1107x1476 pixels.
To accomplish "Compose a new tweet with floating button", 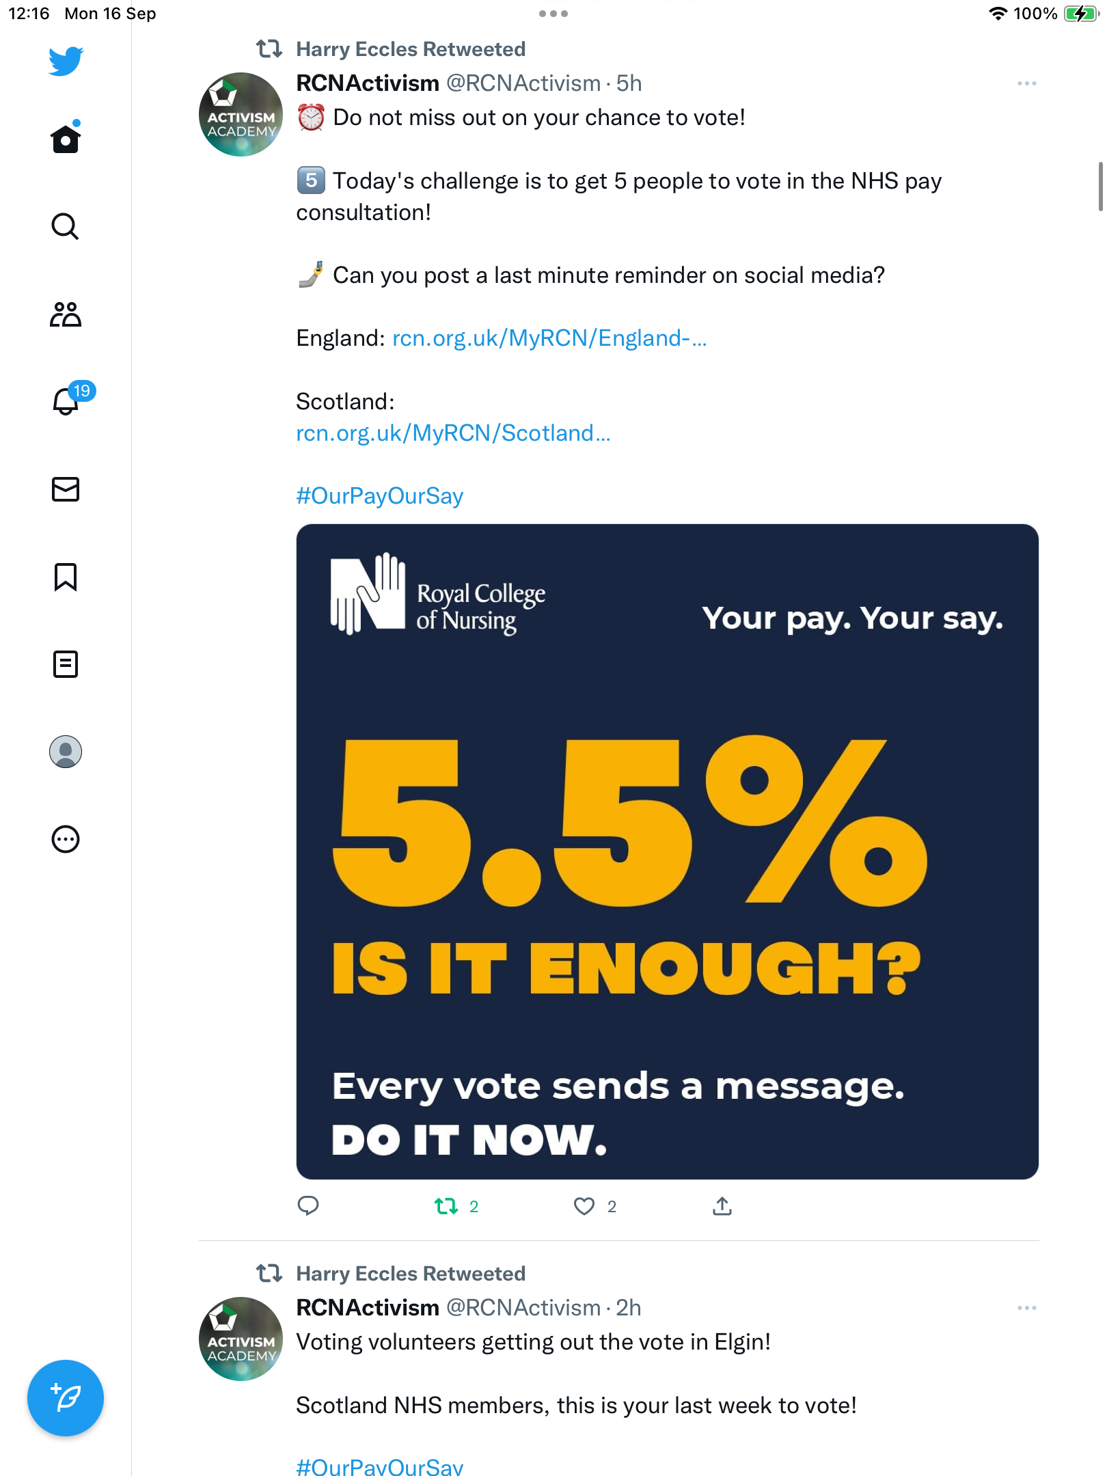I will click(66, 1398).
